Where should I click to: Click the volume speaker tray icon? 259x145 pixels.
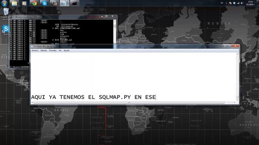(x=242, y=3)
